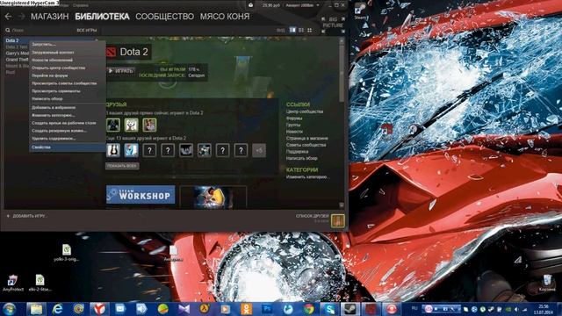Screen dimensions: 562x316
Task: Open Советы сообщества link
Action: [x=306, y=145]
